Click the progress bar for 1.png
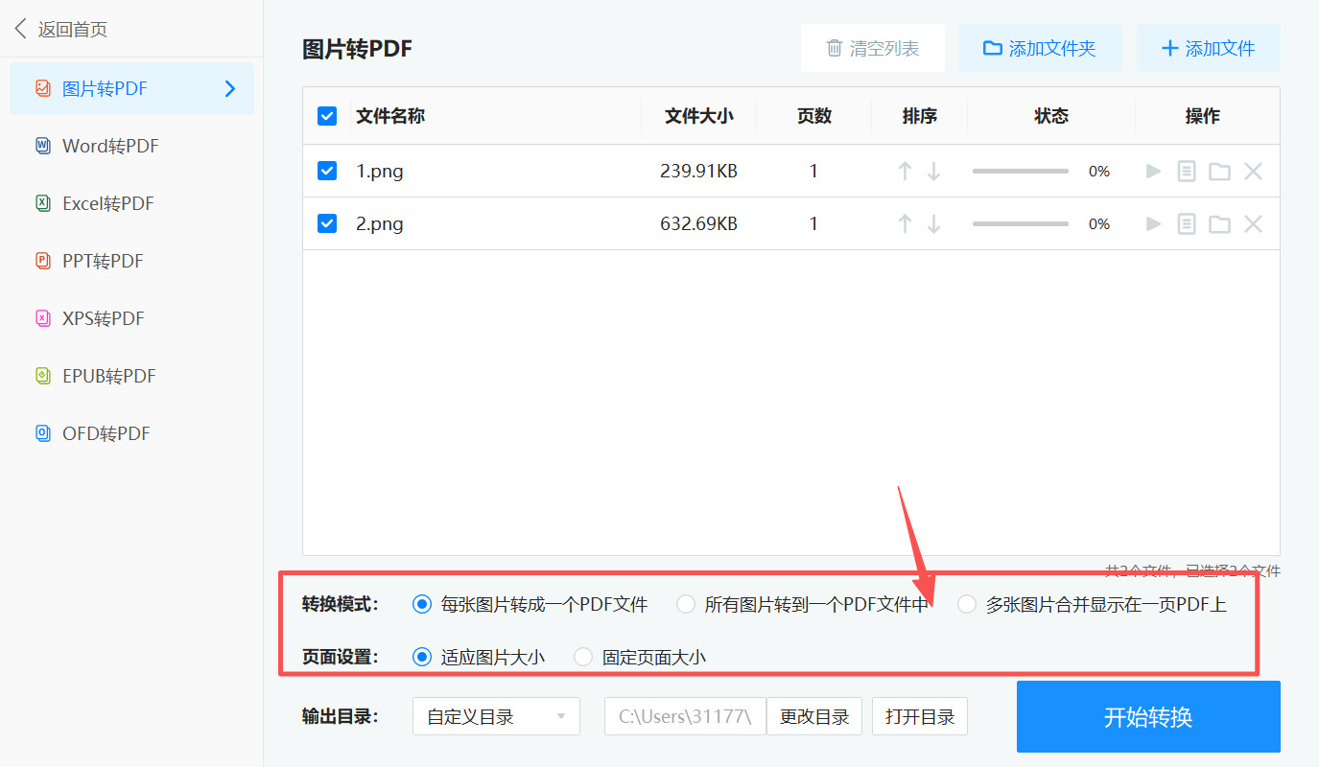Viewport: 1319px width, 767px height. [x=1021, y=172]
